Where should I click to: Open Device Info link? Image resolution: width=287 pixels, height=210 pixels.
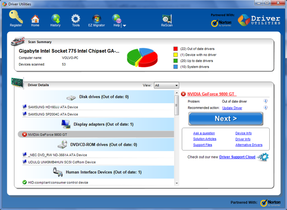click(243, 133)
